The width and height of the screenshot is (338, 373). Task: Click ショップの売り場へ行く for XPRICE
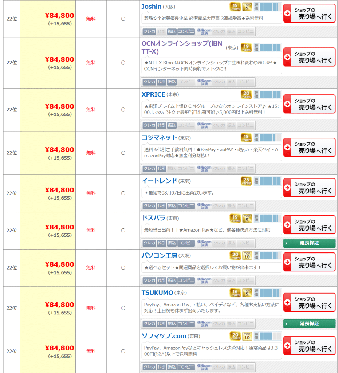pyautogui.click(x=309, y=104)
